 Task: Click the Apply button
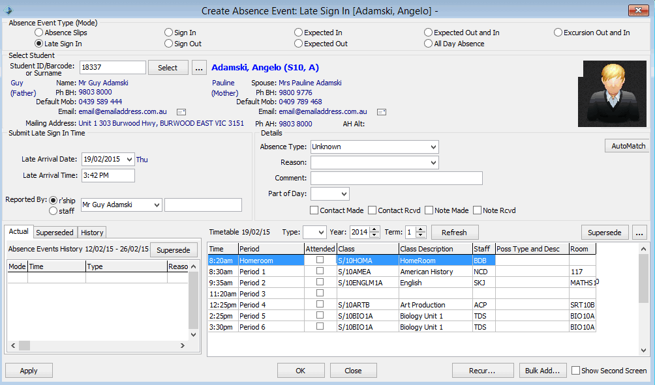pyautogui.click(x=29, y=371)
